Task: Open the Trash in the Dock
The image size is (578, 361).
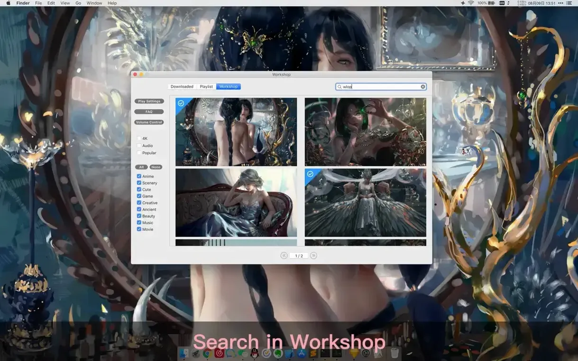Action: pos(394,353)
